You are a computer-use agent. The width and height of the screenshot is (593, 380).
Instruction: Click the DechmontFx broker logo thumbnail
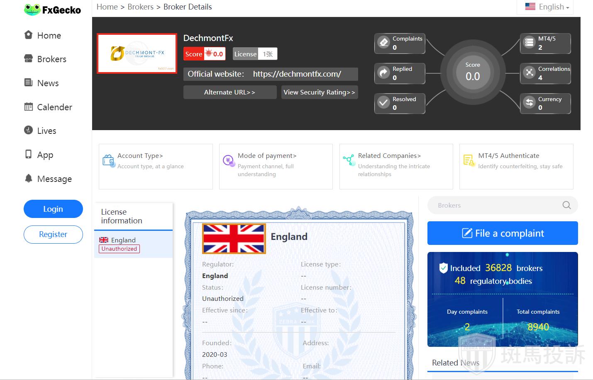137,53
